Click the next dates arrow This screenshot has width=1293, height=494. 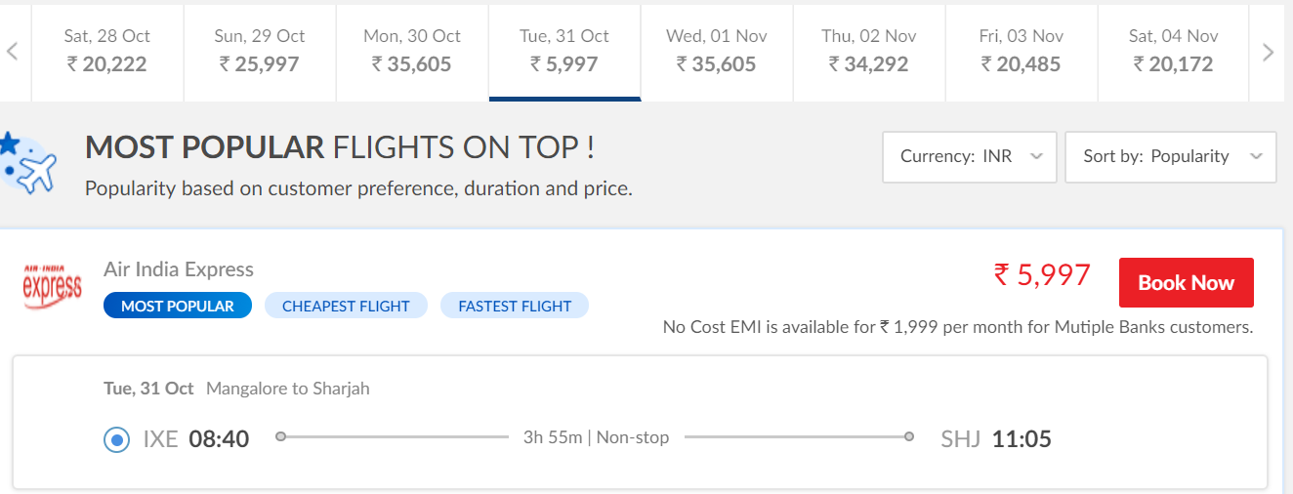1268,52
